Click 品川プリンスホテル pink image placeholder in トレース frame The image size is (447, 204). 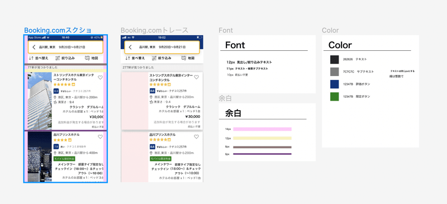pyautogui.click(x=135, y=157)
